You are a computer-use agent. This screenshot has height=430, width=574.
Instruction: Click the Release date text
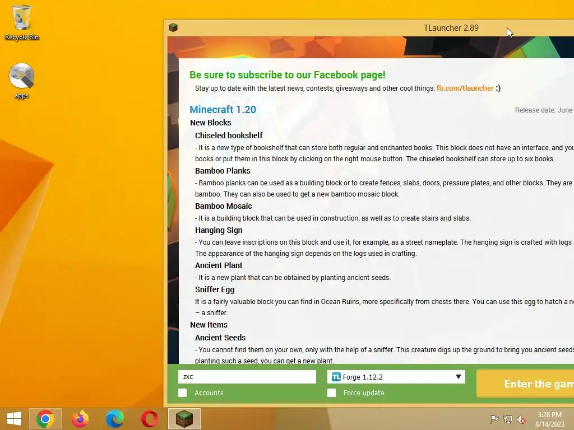[x=544, y=110]
